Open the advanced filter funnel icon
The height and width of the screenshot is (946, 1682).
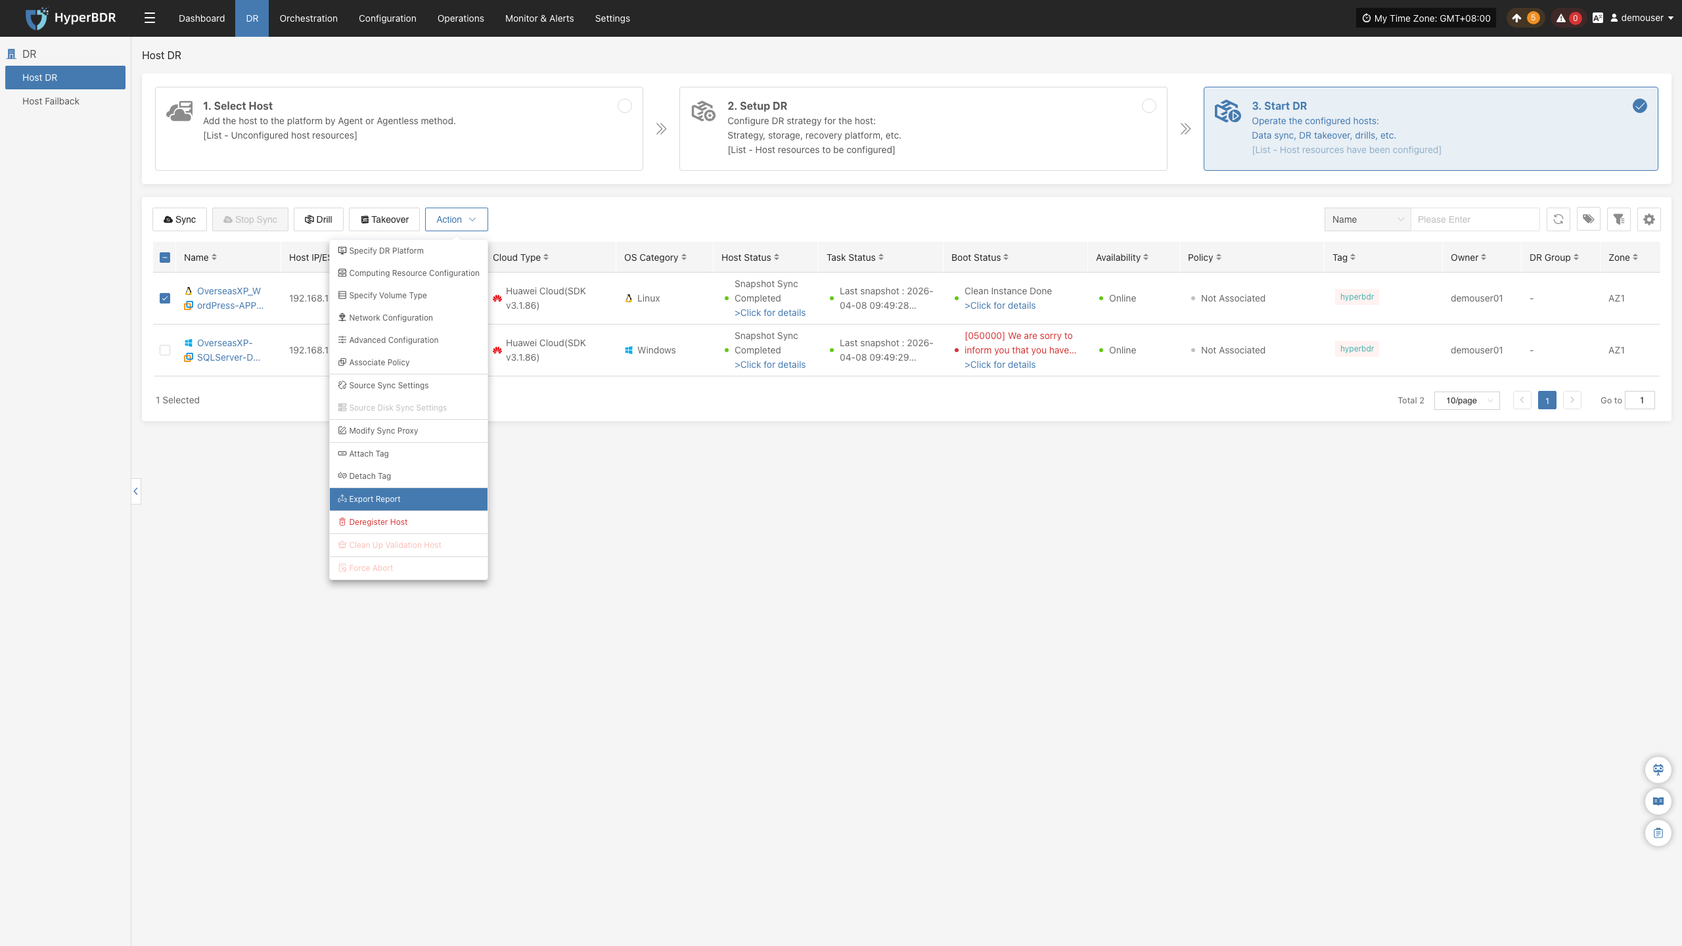coord(1618,219)
